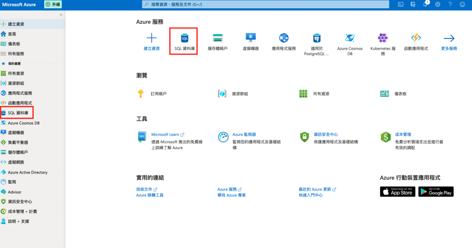The width and height of the screenshot is (472, 248).
Task: Open Cloud Shell icon in top bar
Action: pyautogui.click(x=401, y=5)
